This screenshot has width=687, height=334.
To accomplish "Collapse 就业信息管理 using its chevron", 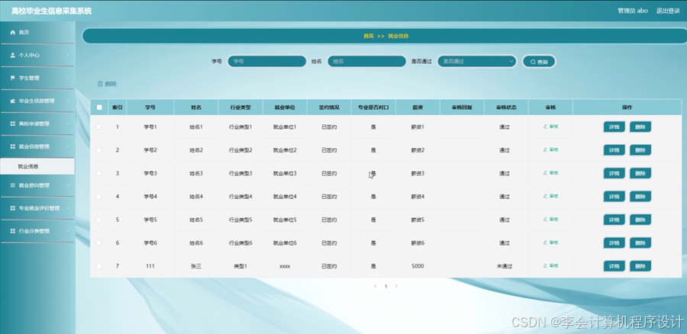I will (68, 146).
